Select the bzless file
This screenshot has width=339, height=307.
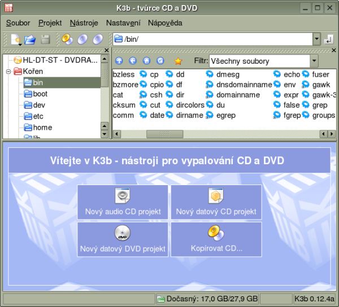(x=124, y=74)
